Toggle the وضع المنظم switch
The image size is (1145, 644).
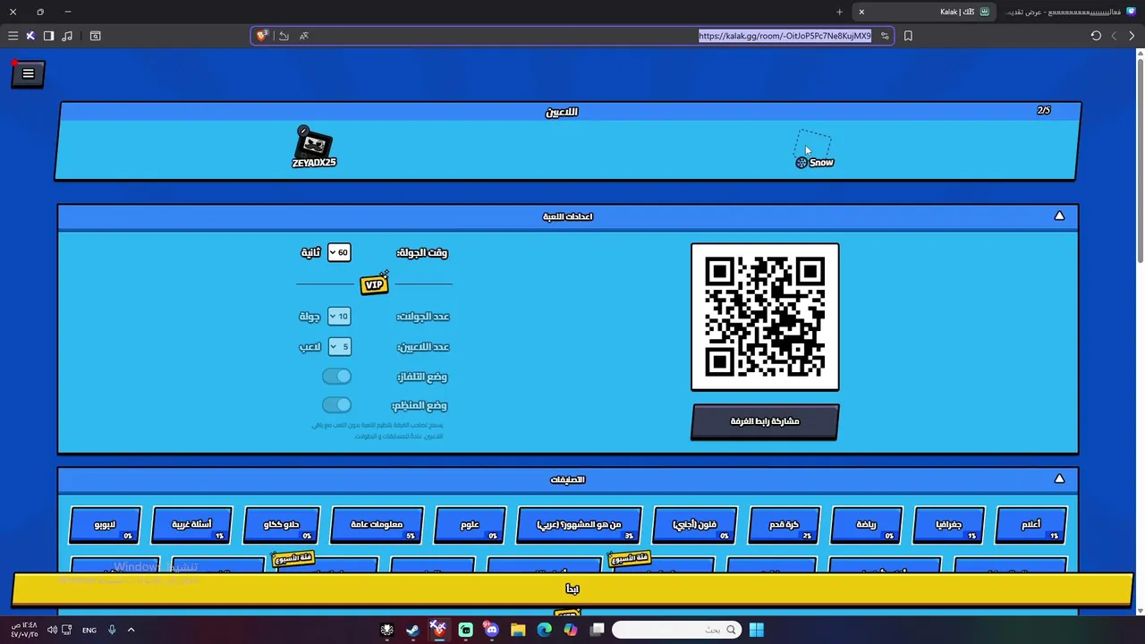pyautogui.click(x=336, y=405)
